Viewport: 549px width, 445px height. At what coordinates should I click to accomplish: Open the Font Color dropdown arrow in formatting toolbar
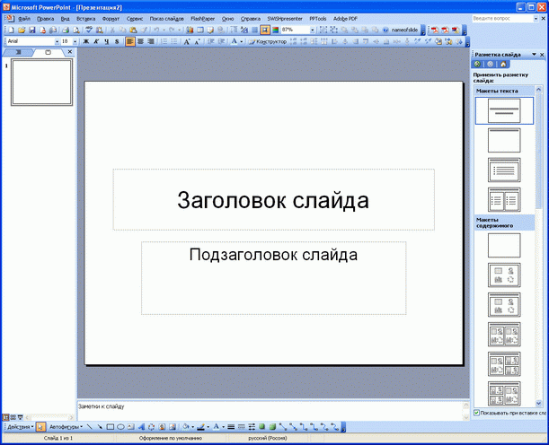pyautogui.click(x=241, y=41)
